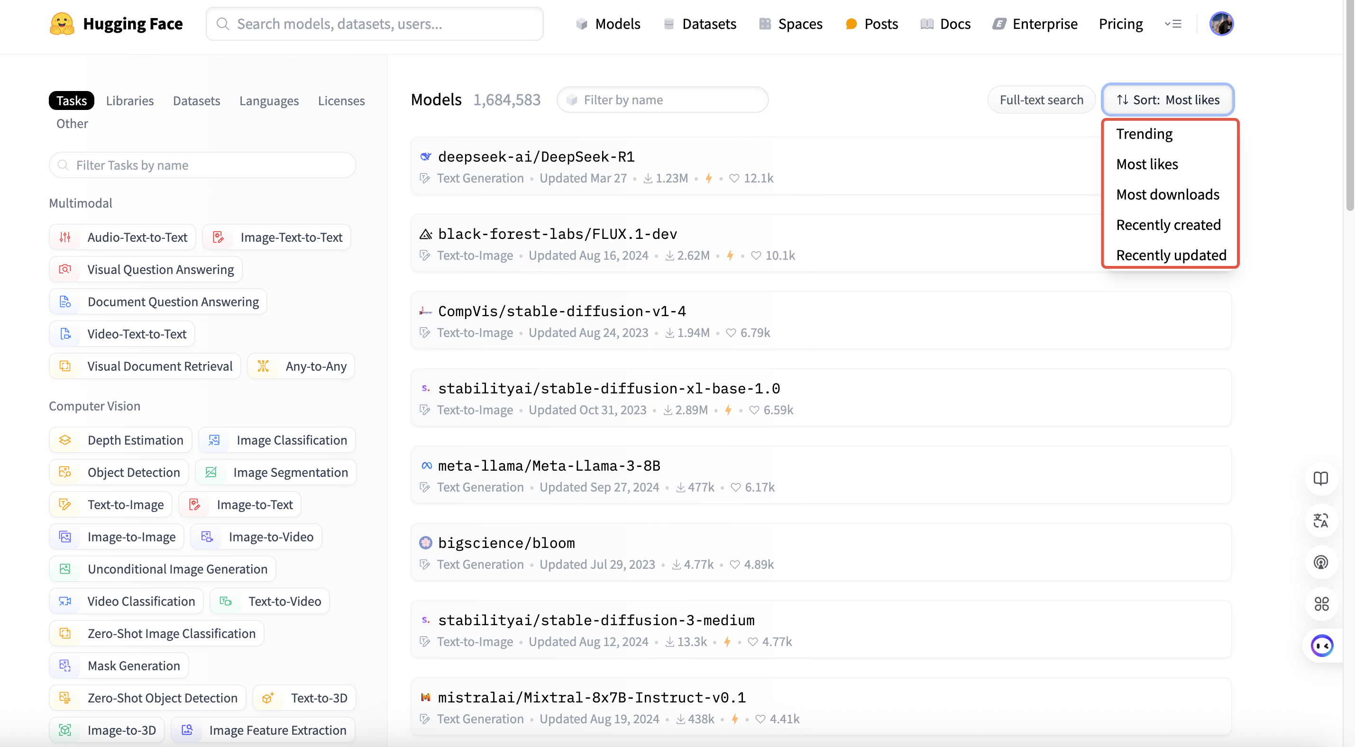Select the Document Question Answering task icon
Image resolution: width=1355 pixels, height=747 pixels.
(x=64, y=301)
